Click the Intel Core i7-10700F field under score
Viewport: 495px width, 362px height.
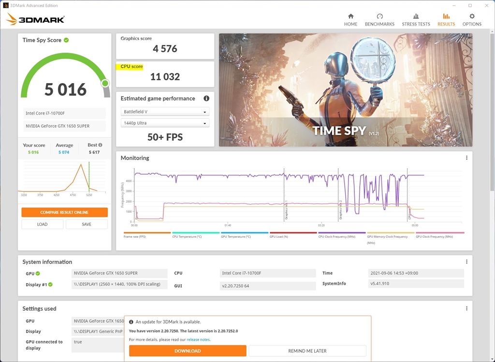tap(64, 113)
